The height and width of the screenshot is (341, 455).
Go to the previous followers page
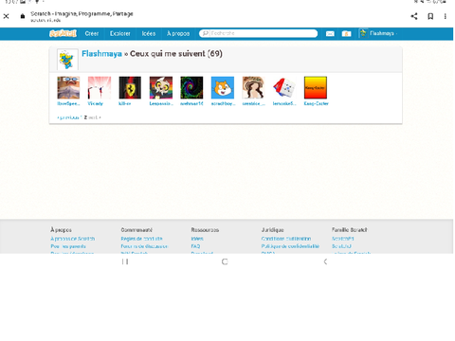[67, 117]
